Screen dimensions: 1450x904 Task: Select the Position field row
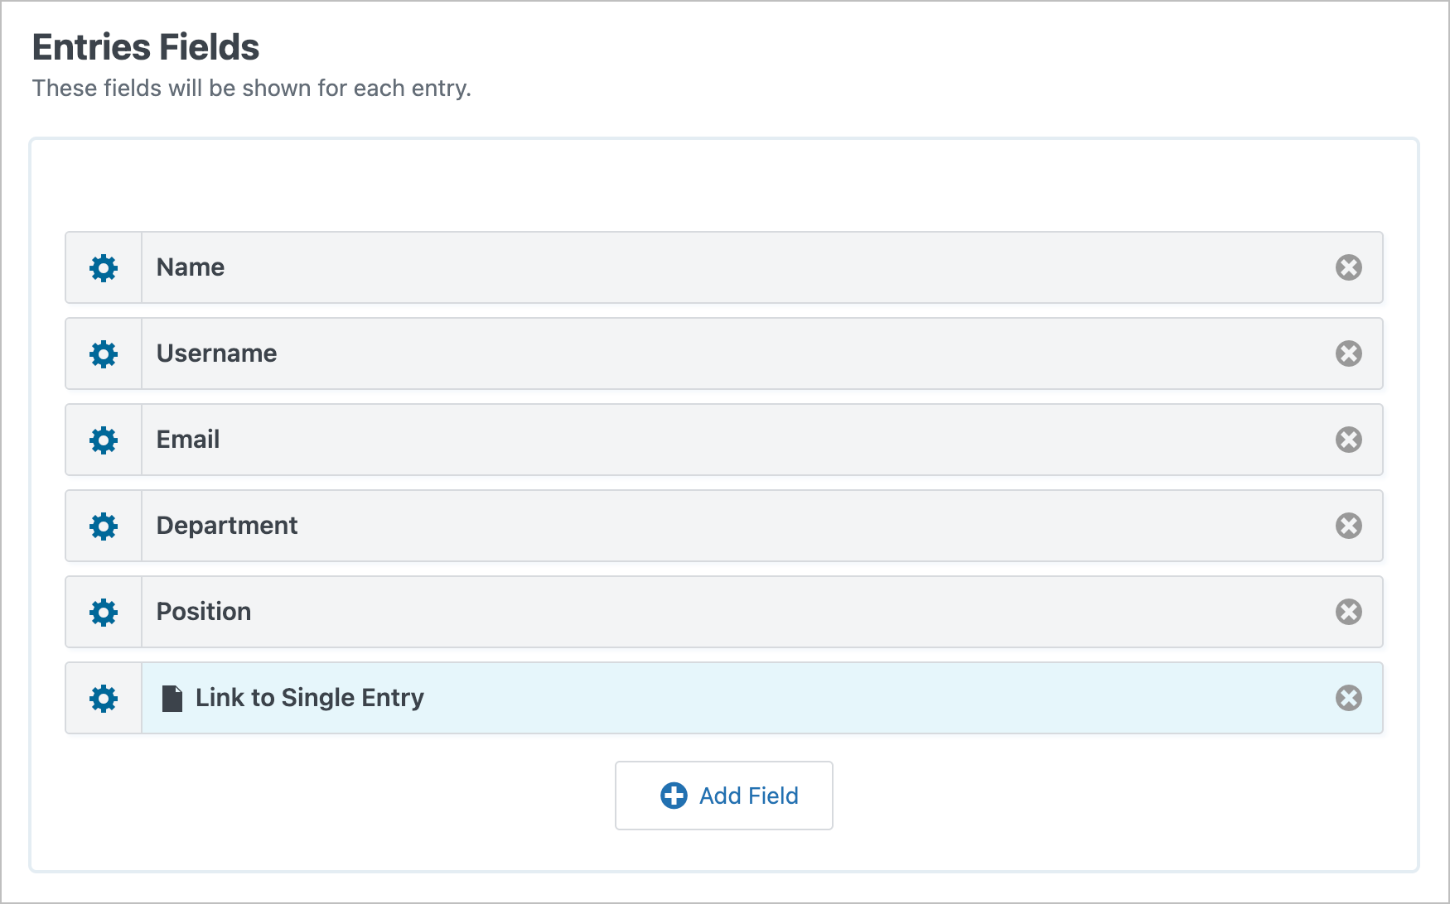tap(663, 612)
